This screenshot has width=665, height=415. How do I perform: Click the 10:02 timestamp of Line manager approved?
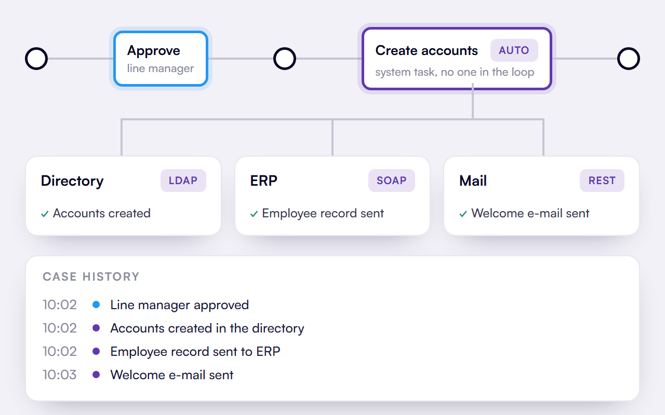click(60, 305)
